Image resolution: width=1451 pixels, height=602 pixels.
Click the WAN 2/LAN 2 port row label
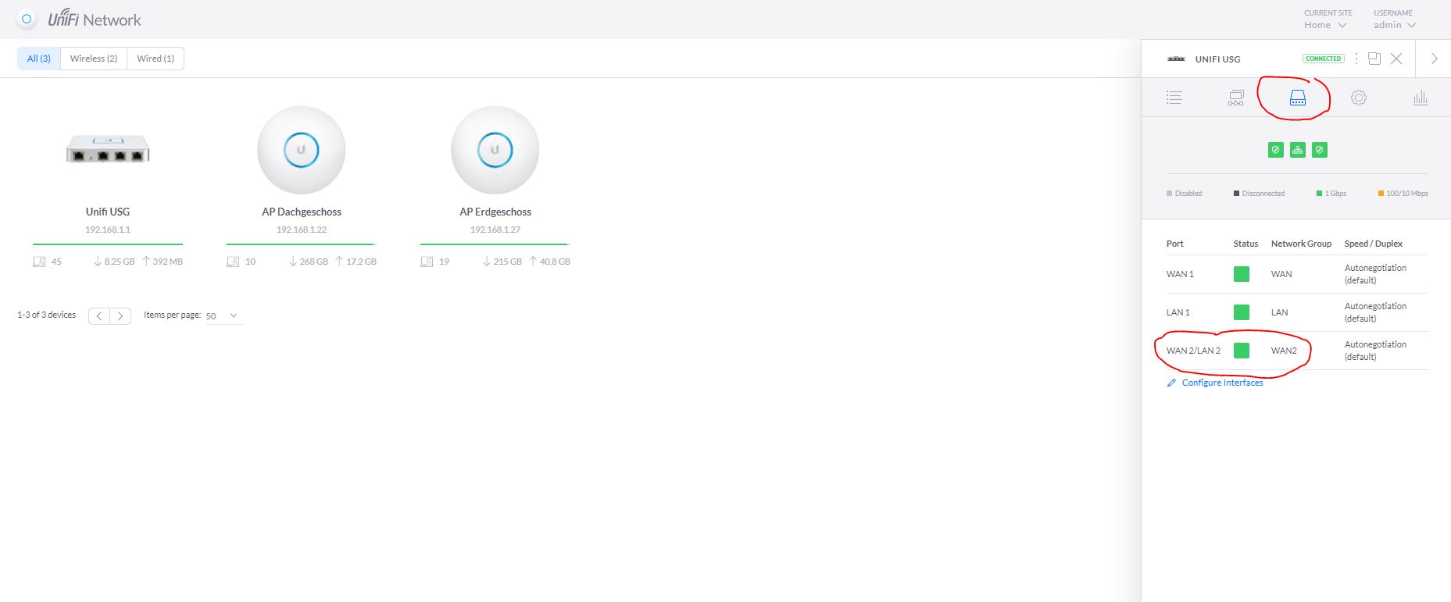click(1193, 351)
